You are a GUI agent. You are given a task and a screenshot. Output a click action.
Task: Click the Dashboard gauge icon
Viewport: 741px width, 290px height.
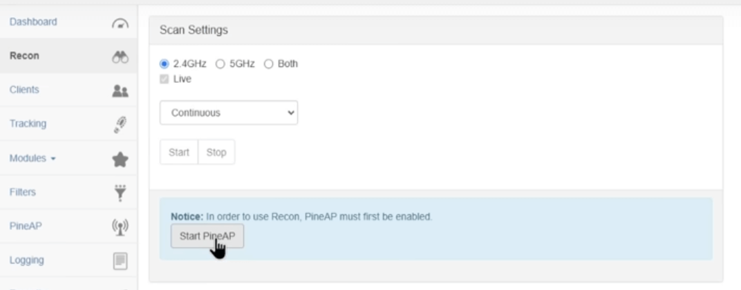(x=120, y=23)
